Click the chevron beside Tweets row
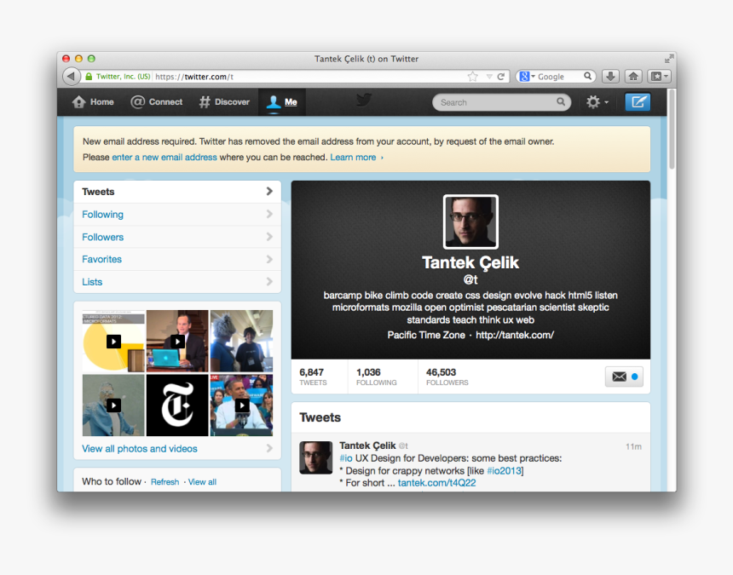The image size is (733, 575). tap(269, 192)
